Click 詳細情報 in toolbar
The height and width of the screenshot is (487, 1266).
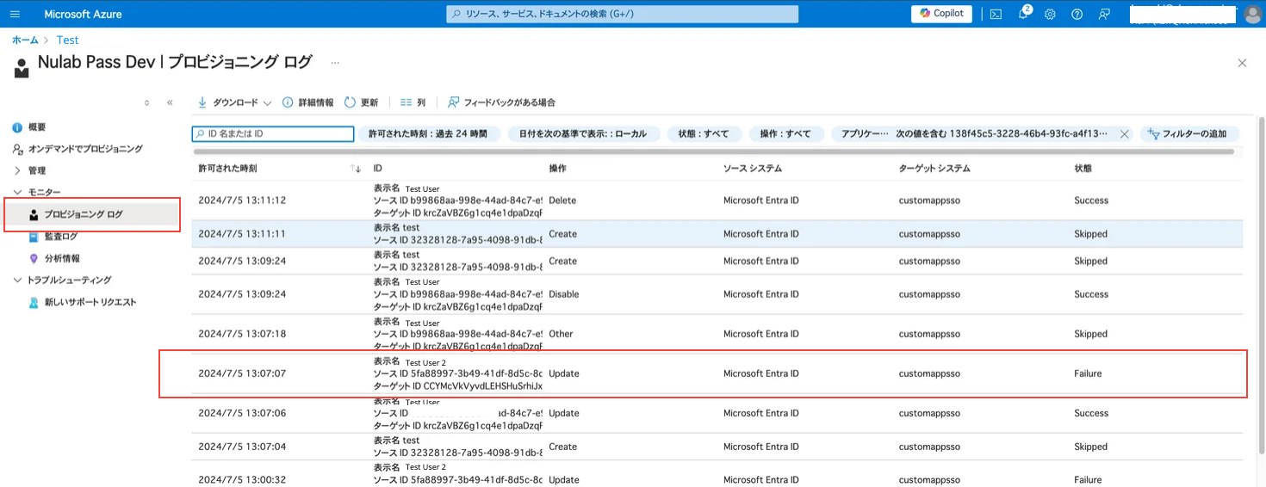point(307,102)
